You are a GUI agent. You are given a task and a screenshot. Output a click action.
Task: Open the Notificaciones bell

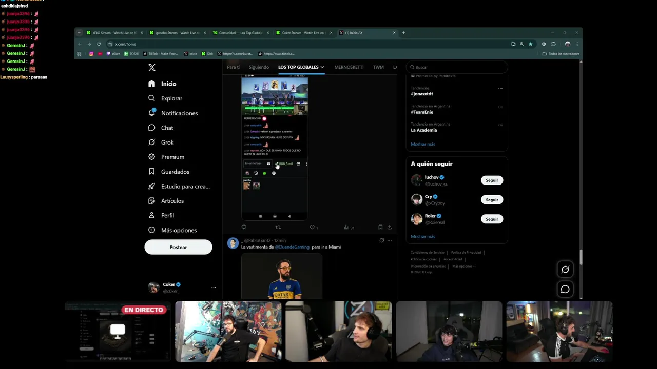[x=173, y=113]
